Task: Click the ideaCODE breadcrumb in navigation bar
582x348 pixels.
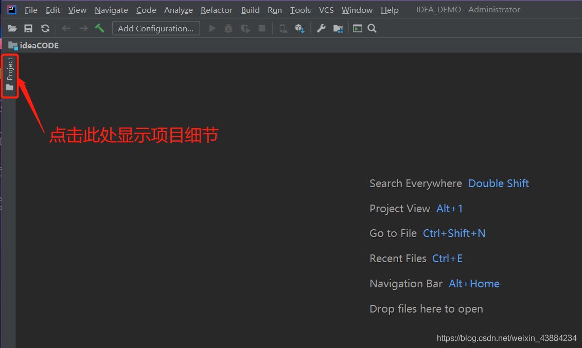Action: pos(39,45)
